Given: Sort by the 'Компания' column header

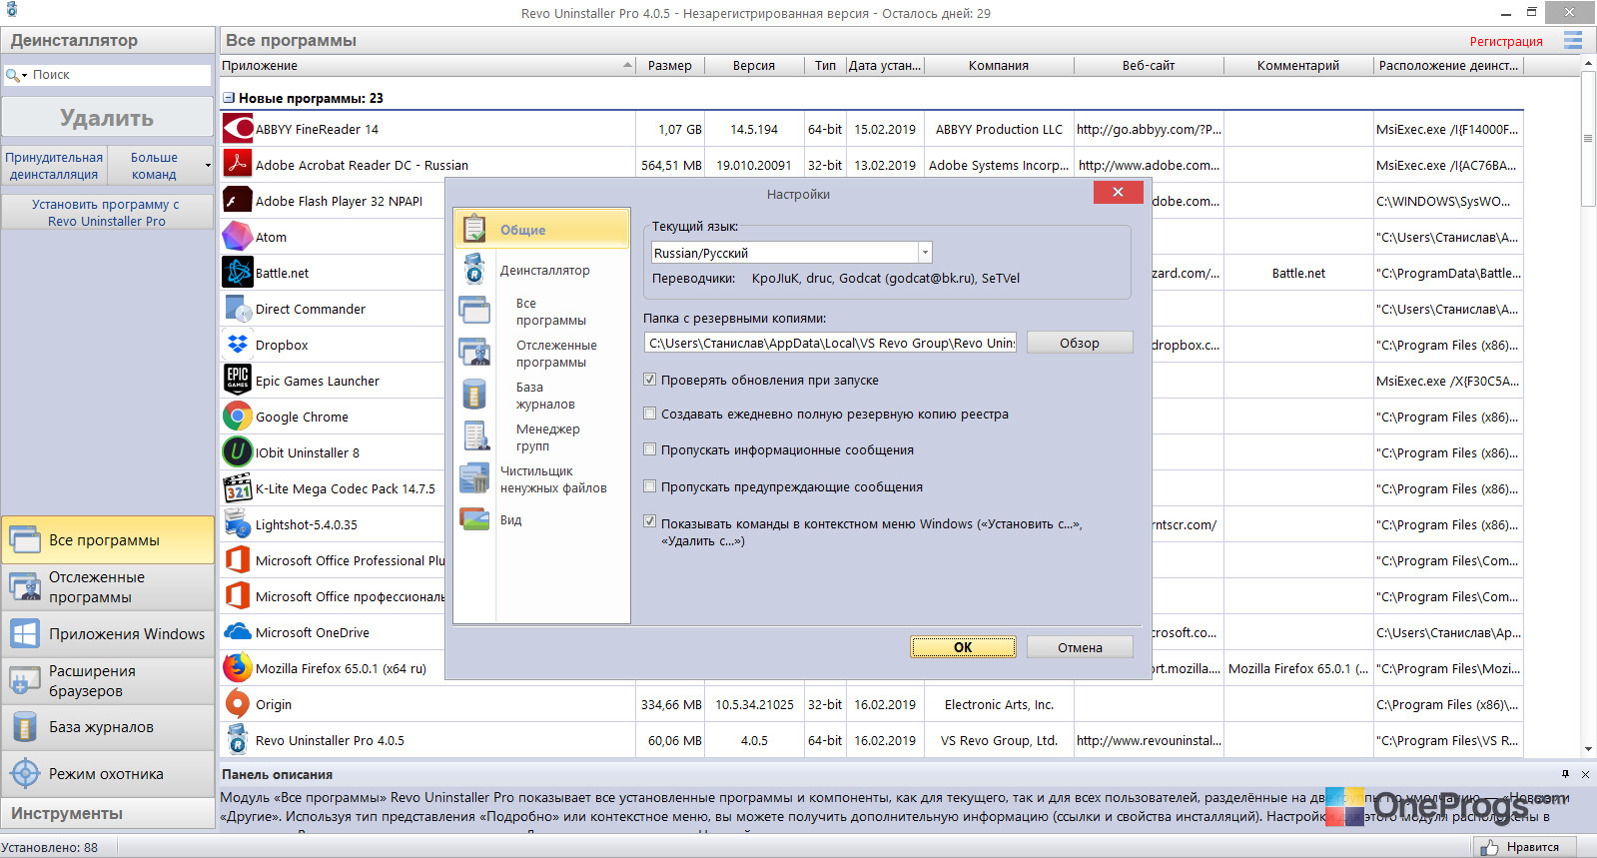Looking at the screenshot, I should 999,66.
